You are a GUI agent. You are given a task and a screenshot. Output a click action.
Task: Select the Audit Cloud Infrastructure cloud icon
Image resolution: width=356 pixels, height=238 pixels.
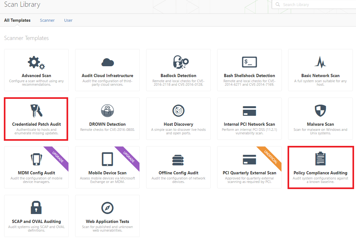[x=107, y=62]
